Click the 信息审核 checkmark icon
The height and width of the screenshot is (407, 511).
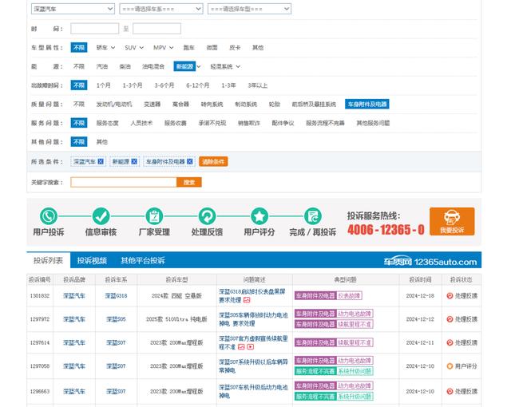pyautogui.click(x=101, y=216)
